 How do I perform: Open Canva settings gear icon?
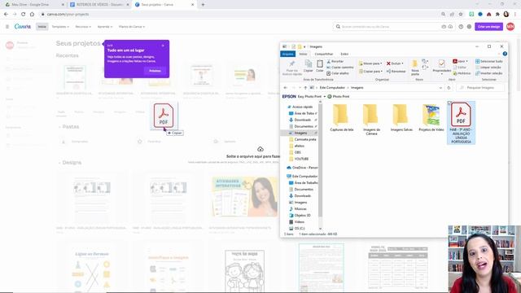(x=469, y=27)
